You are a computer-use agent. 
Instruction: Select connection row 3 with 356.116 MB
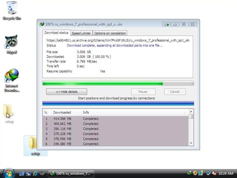pyautogui.click(x=116, y=129)
